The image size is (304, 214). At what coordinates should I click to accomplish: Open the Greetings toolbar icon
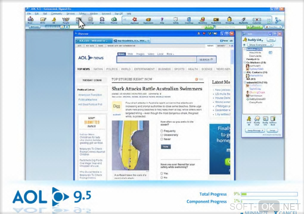(x=189, y=20)
